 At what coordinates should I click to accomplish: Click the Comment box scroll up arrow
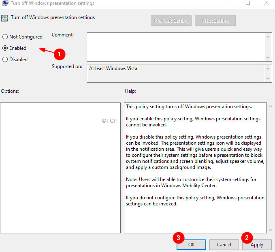(268, 37)
